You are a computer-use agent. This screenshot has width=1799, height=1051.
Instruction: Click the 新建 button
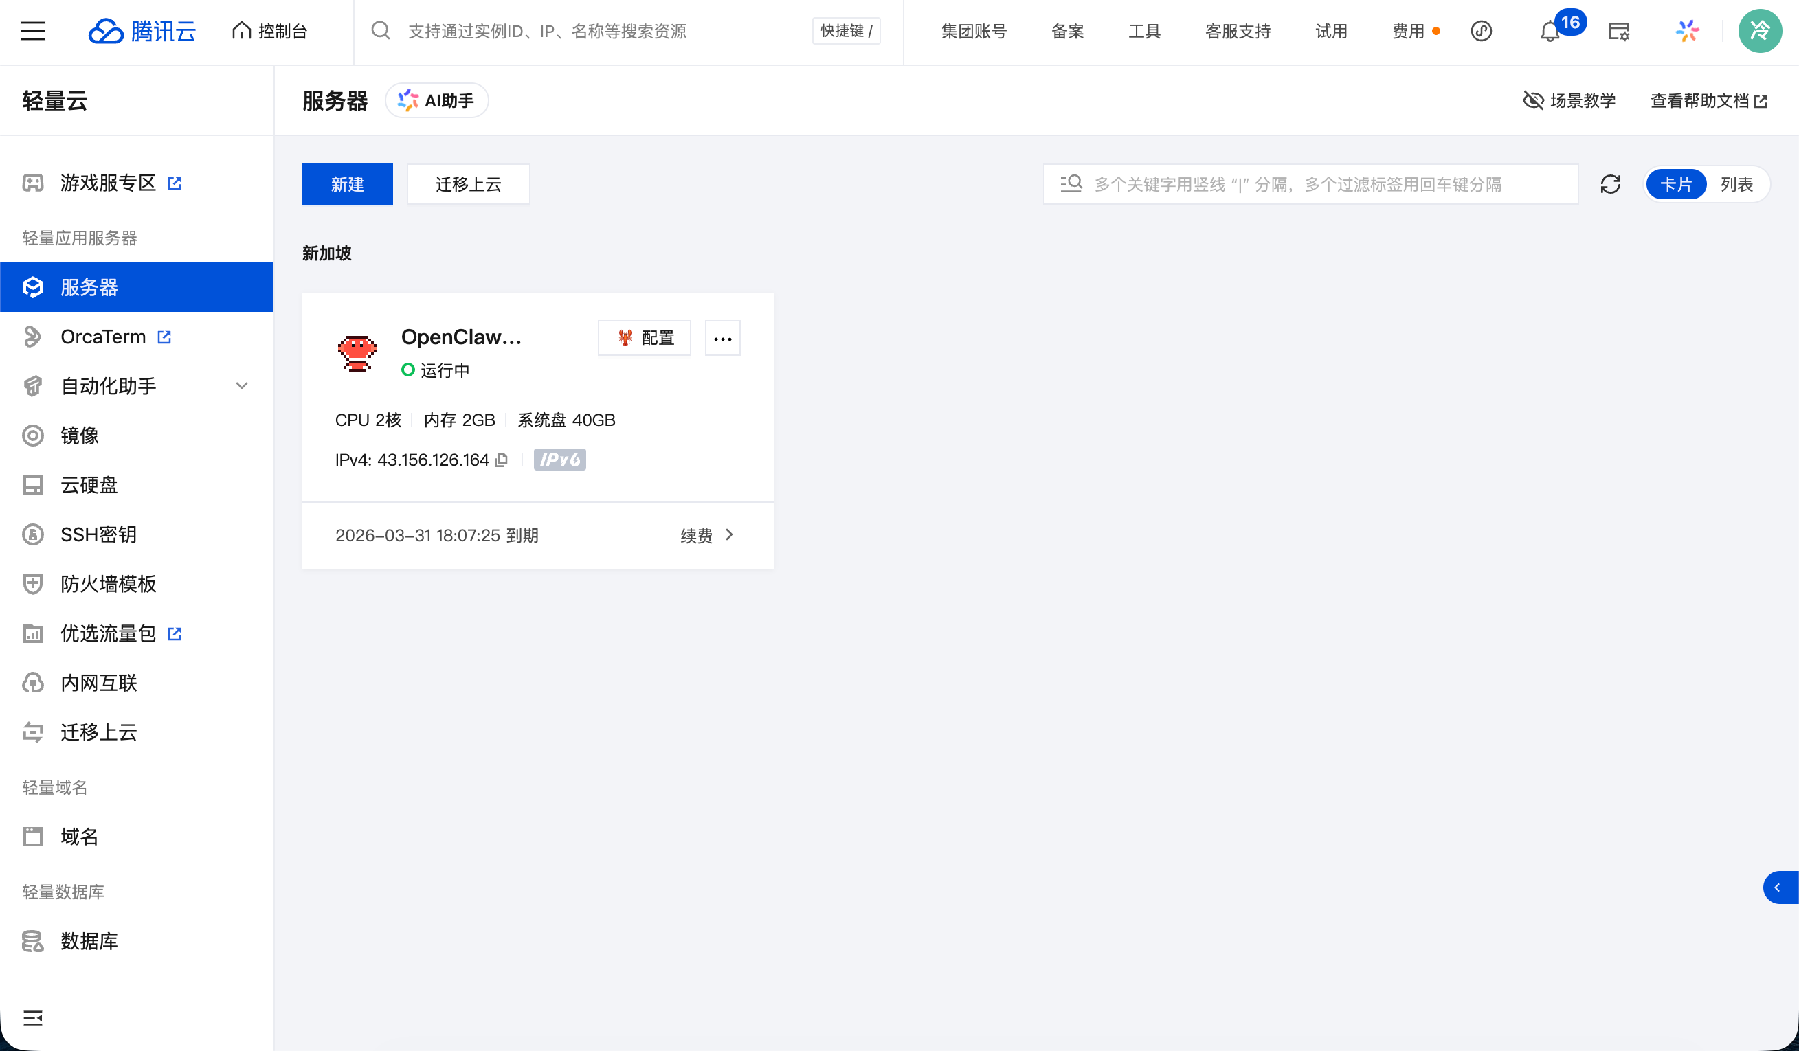(347, 184)
